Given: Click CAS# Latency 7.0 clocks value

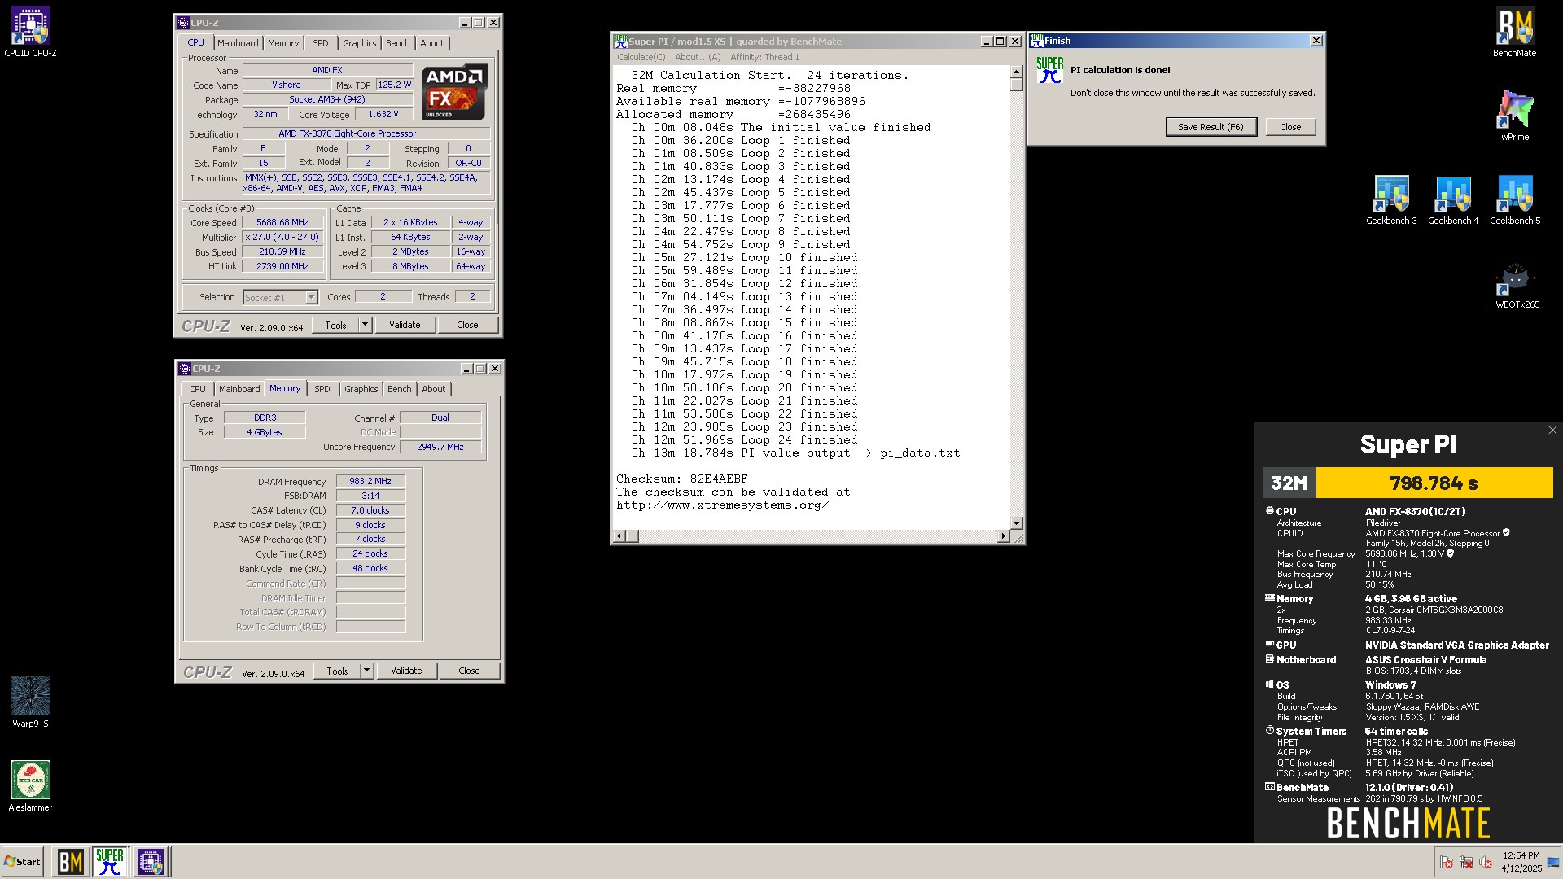Looking at the screenshot, I should coord(370,510).
